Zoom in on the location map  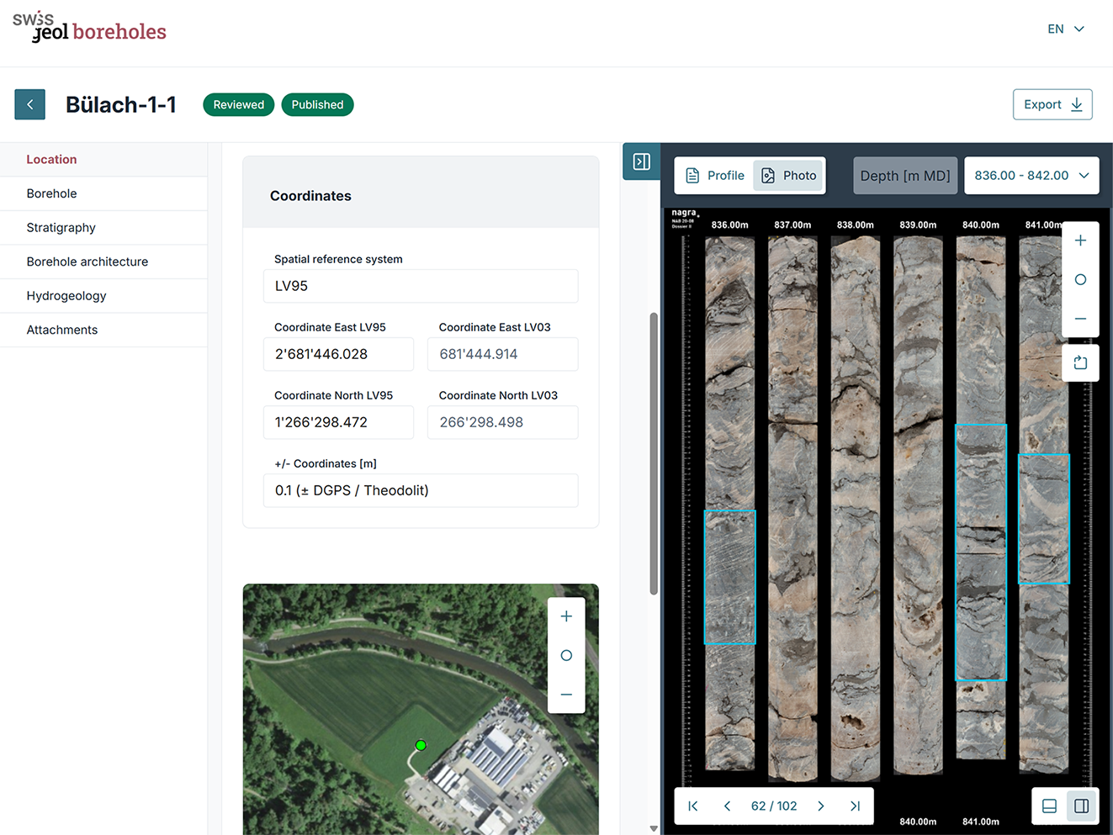[x=566, y=616]
